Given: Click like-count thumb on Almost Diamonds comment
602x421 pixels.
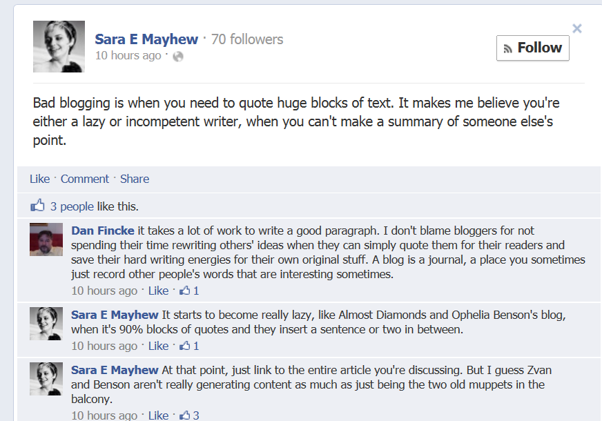Looking at the screenshot, I should click(185, 346).
